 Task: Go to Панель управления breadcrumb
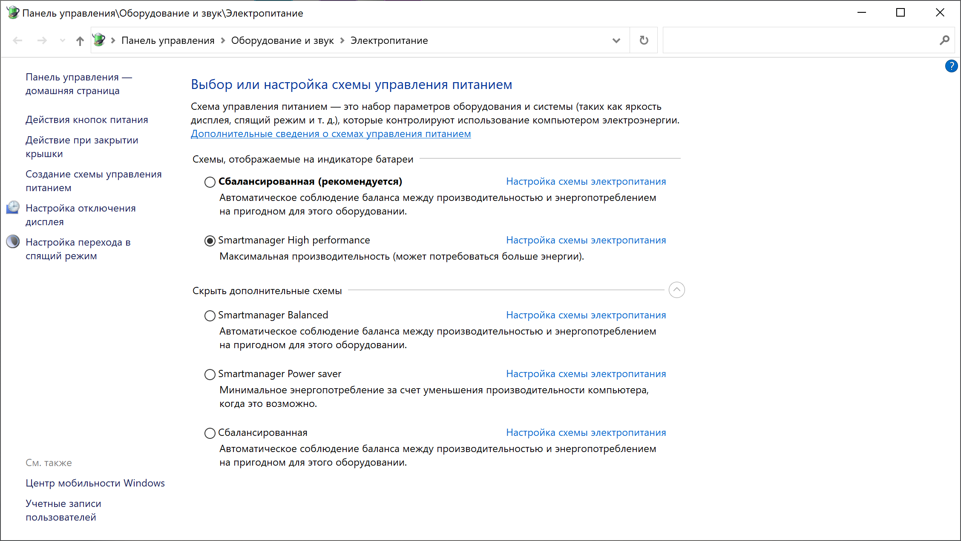pyautogui.click(x=168, y=40)
